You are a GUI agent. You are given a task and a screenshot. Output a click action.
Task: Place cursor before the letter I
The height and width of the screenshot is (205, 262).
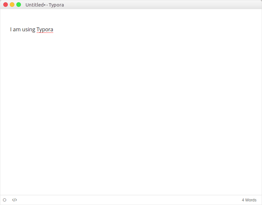(10, 29)
